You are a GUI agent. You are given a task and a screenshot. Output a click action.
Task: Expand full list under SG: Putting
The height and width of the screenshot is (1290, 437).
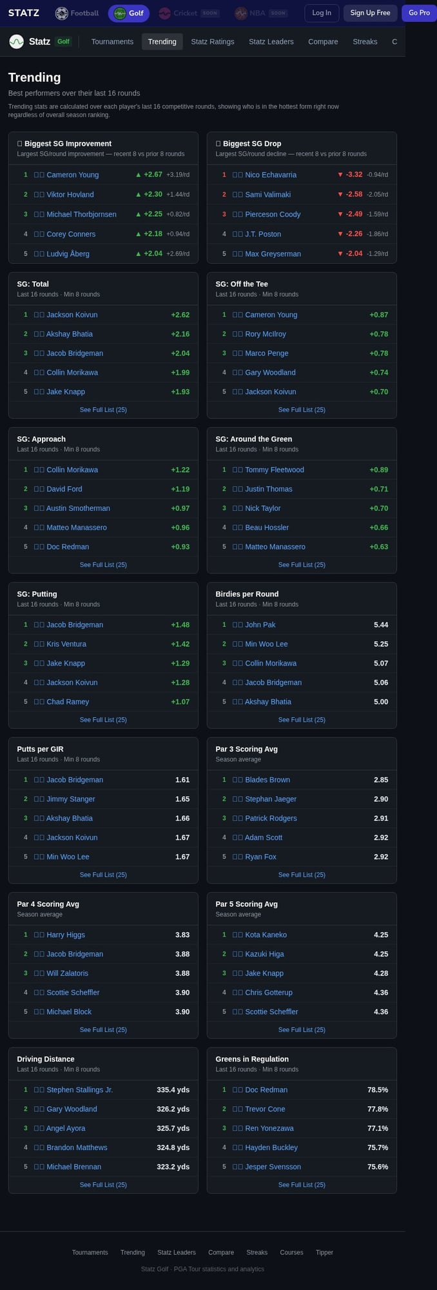tap(103, 720)
